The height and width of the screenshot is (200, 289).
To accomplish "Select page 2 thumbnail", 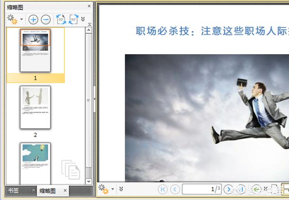I will click(x=35, y=107).
